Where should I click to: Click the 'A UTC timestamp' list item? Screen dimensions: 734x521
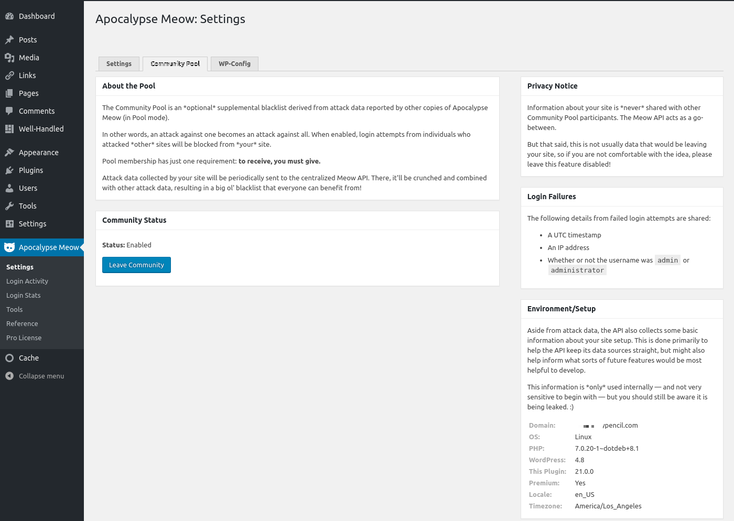point(575,235)
